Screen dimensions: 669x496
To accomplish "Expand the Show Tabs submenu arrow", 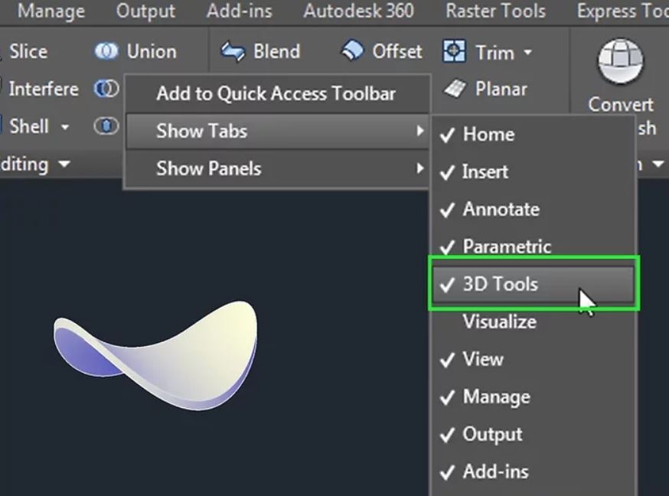I will point(420,130).
